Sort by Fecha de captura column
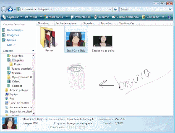175x133 pixels. coord(68,23)
